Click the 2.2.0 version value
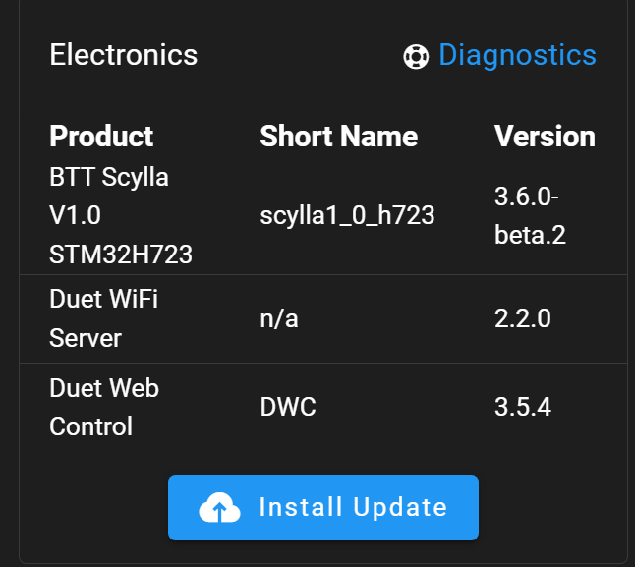635x567 pixels. click(x=522, y=318)
